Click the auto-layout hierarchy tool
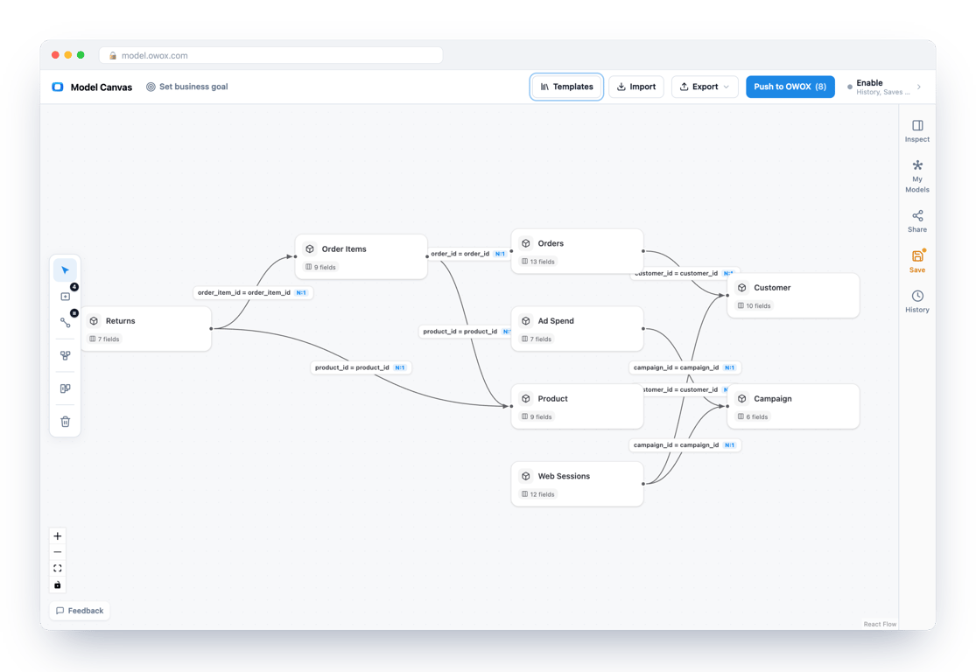 point(66,356)
